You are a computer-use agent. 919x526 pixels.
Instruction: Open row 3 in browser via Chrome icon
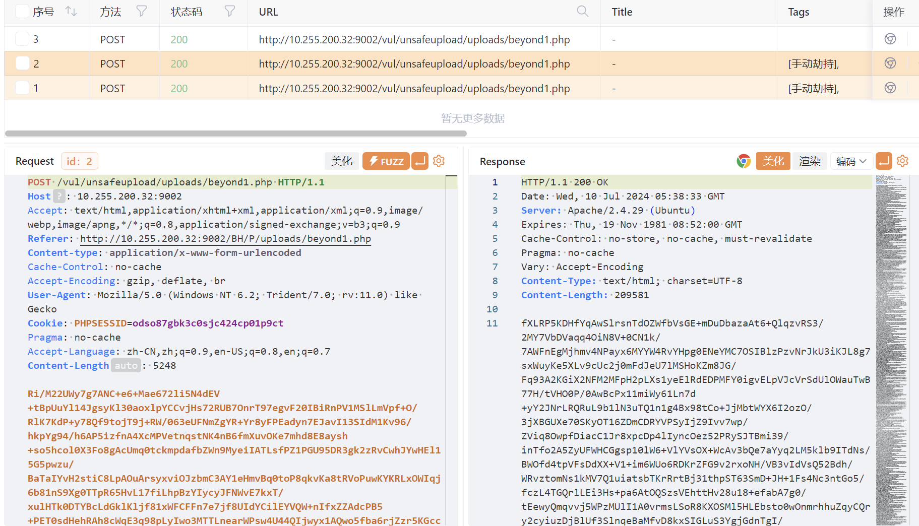pos(890,39)
